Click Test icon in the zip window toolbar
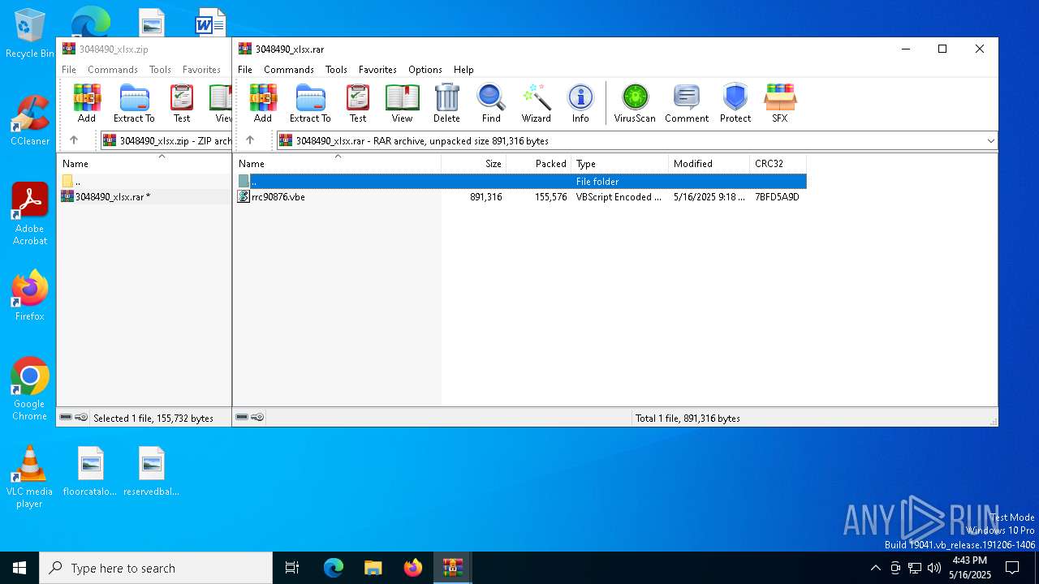This screenshot has height=584, width=1039. click(x=182, y=103)
